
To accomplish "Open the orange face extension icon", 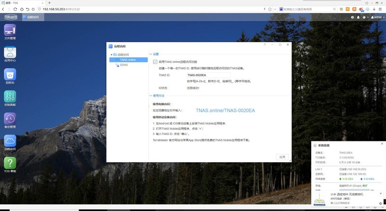I will [354, 9].
